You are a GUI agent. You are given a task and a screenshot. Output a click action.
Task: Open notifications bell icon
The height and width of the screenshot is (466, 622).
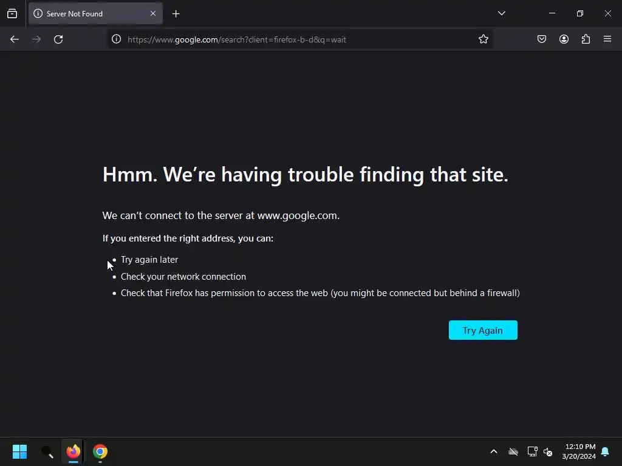pos(606,451)
